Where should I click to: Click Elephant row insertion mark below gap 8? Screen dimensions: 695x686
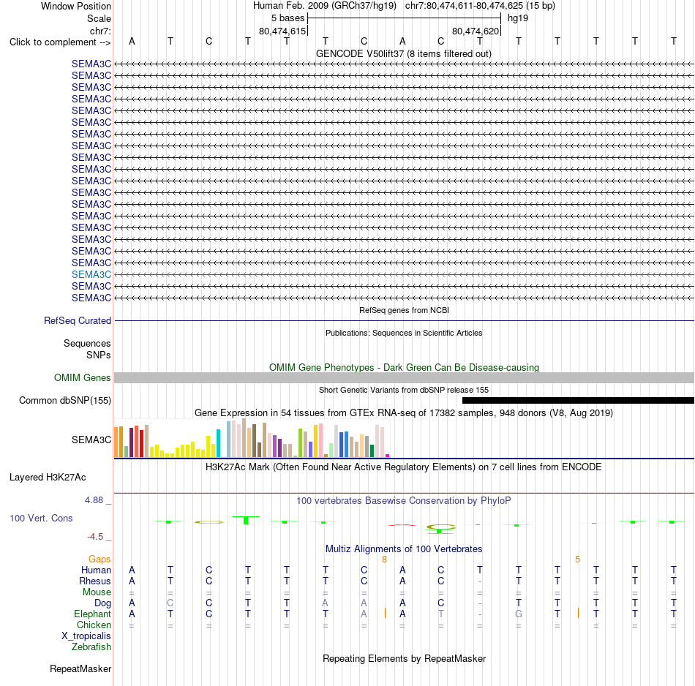click(x=385, y=614)
